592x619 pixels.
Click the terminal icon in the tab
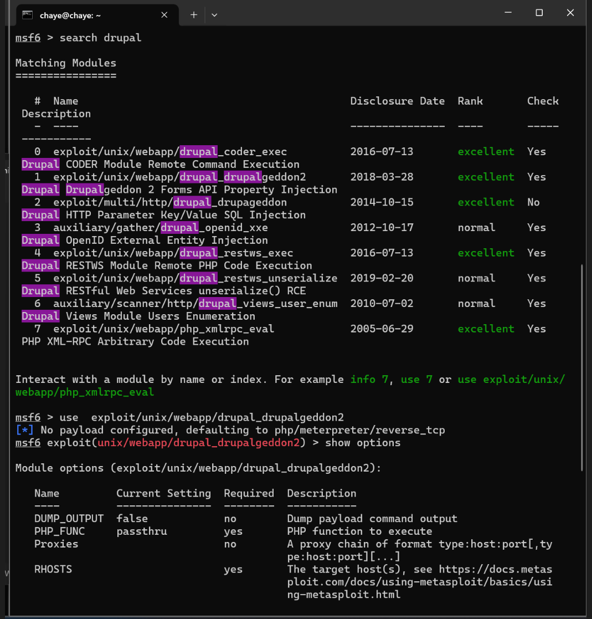[27, 16]
